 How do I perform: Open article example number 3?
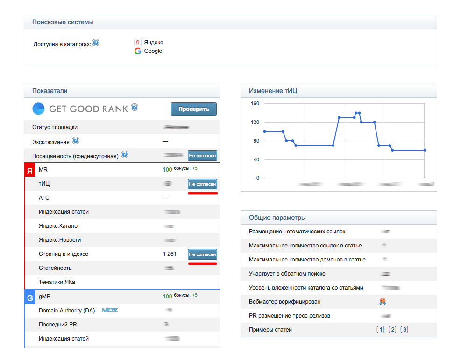[x=404, y=329]
